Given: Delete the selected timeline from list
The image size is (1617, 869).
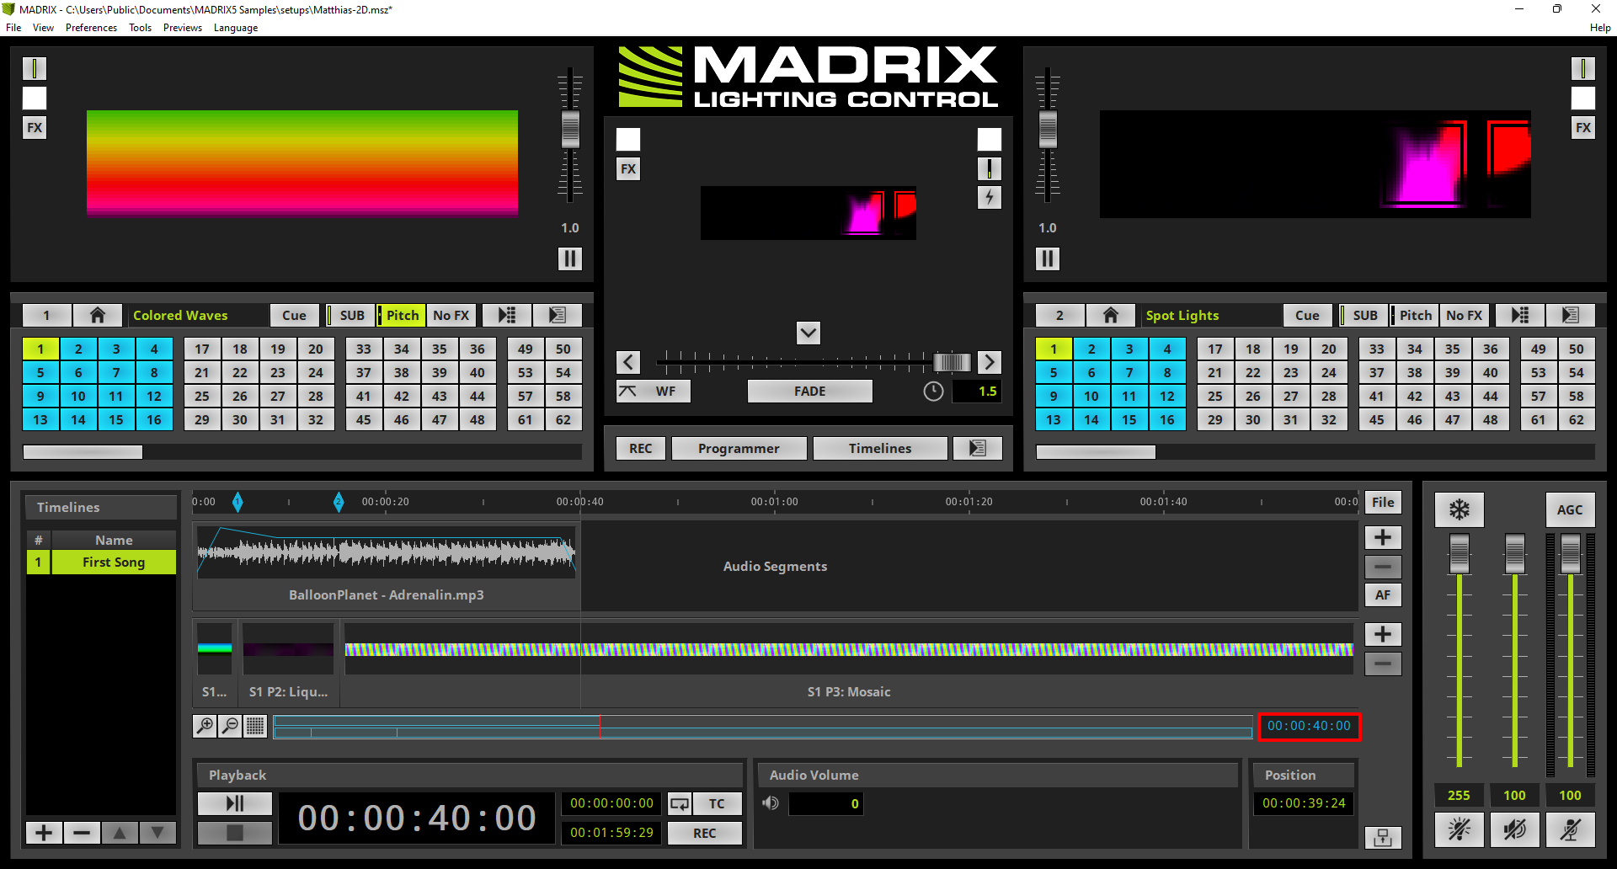Looking at the screenshot, I should pyautogui.click(x=82, y=833).
